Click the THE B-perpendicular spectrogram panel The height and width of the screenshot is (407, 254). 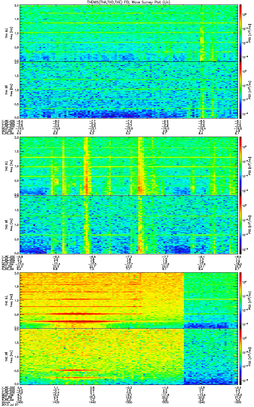[x=128, y=300]
